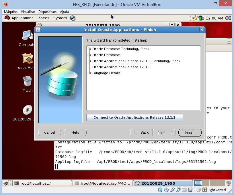The height and width of the screenshot is (195, 234).
Task: Click the host key arrow icon
Action: [x=204, y=190]
